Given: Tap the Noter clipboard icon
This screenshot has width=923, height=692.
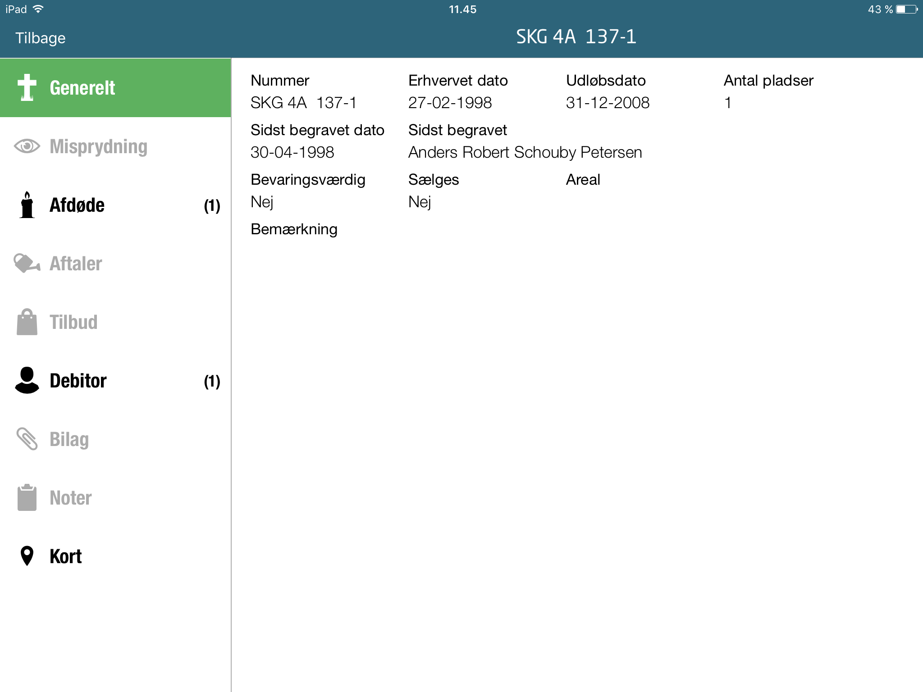Looking at the screenshot, I should click(x=27, y=498).
